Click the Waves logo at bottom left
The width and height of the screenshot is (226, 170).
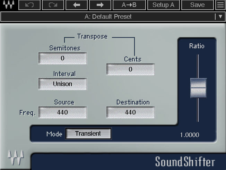(16, 158)
